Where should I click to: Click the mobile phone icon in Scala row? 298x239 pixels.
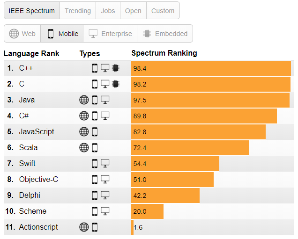[x=95, y=148]
